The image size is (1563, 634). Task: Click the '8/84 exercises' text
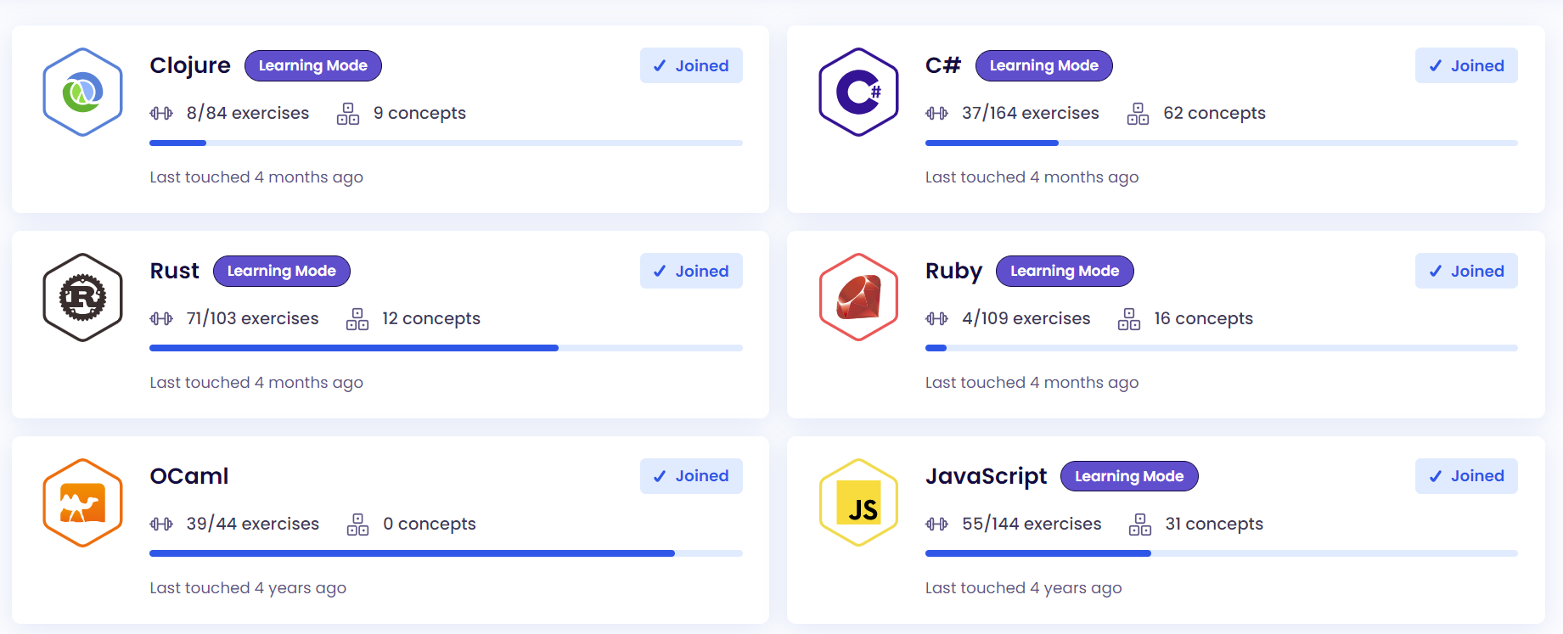[x=248, y=113]
